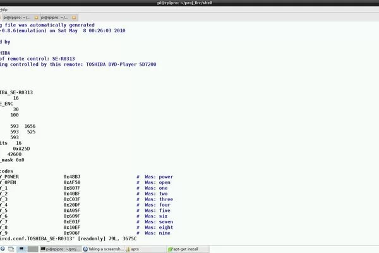
Task: Click the window-list icon beside the start menu
Action: [x=11, y=249]
